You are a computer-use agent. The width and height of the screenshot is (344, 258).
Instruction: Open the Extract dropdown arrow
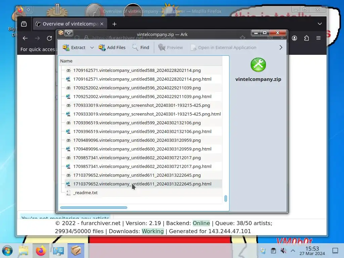coord(92,47)
